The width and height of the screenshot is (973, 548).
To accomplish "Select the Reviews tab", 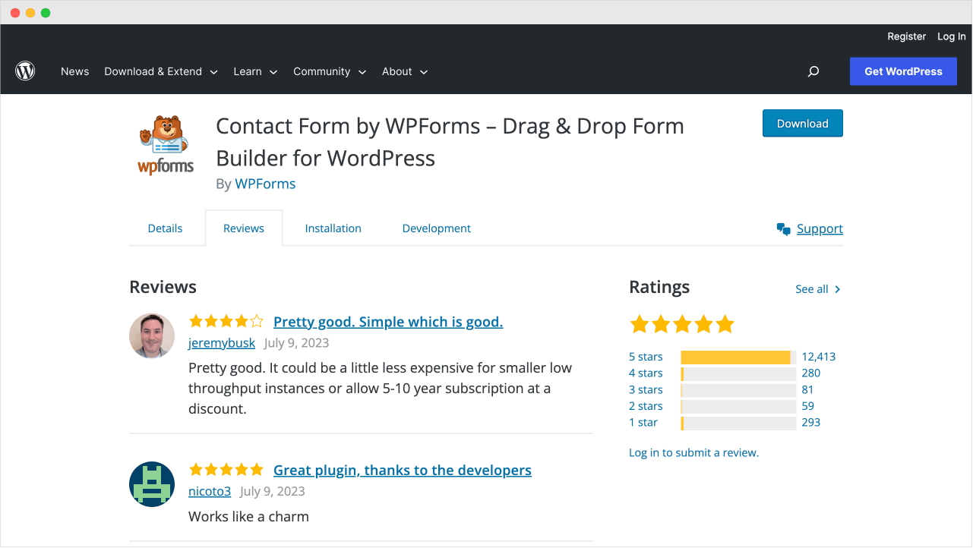I will (244, 228).
